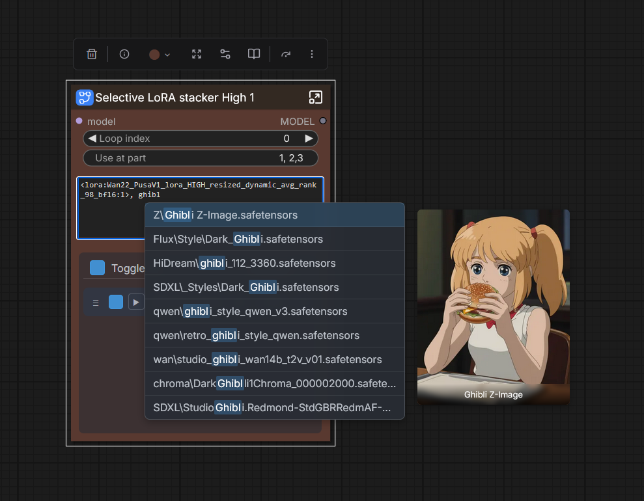Toggle all LoRAs with the Toggle checkbox
Viewport: 644px width, 501px height.
pos(97,268)
